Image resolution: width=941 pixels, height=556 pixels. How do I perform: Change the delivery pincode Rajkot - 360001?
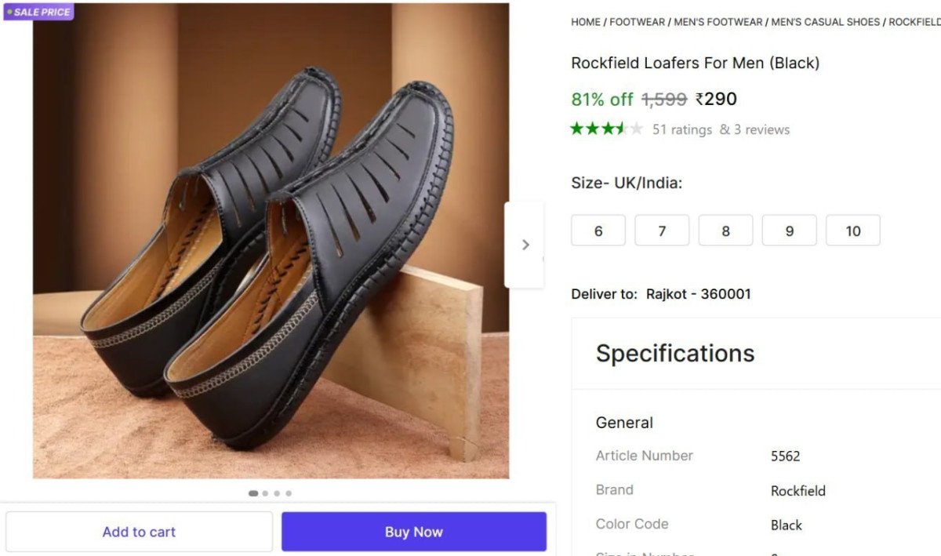(698, 294)
